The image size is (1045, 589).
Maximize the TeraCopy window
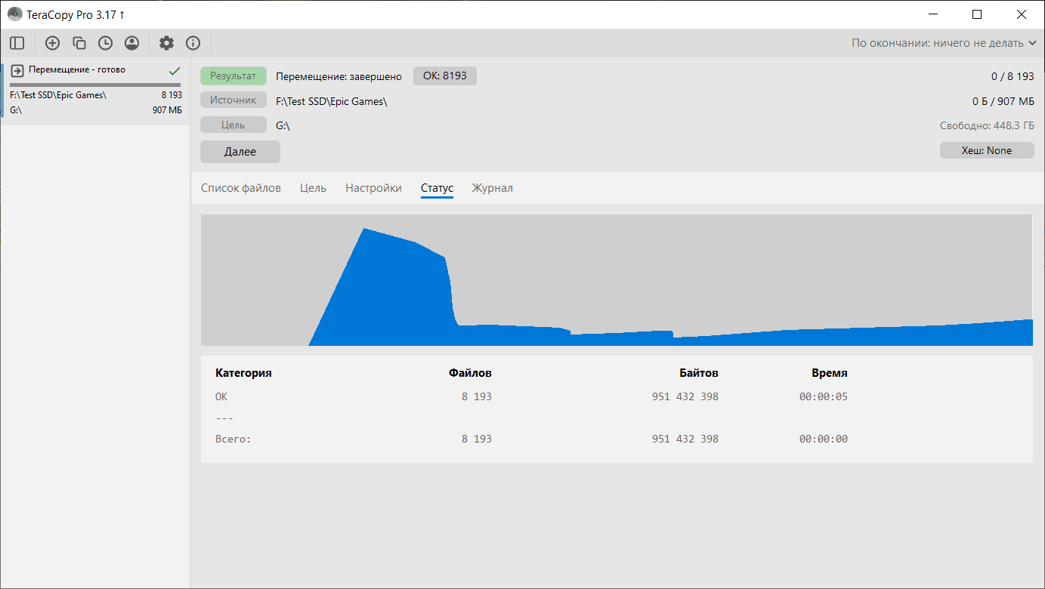pyautogui.click(x=977, y=14)
